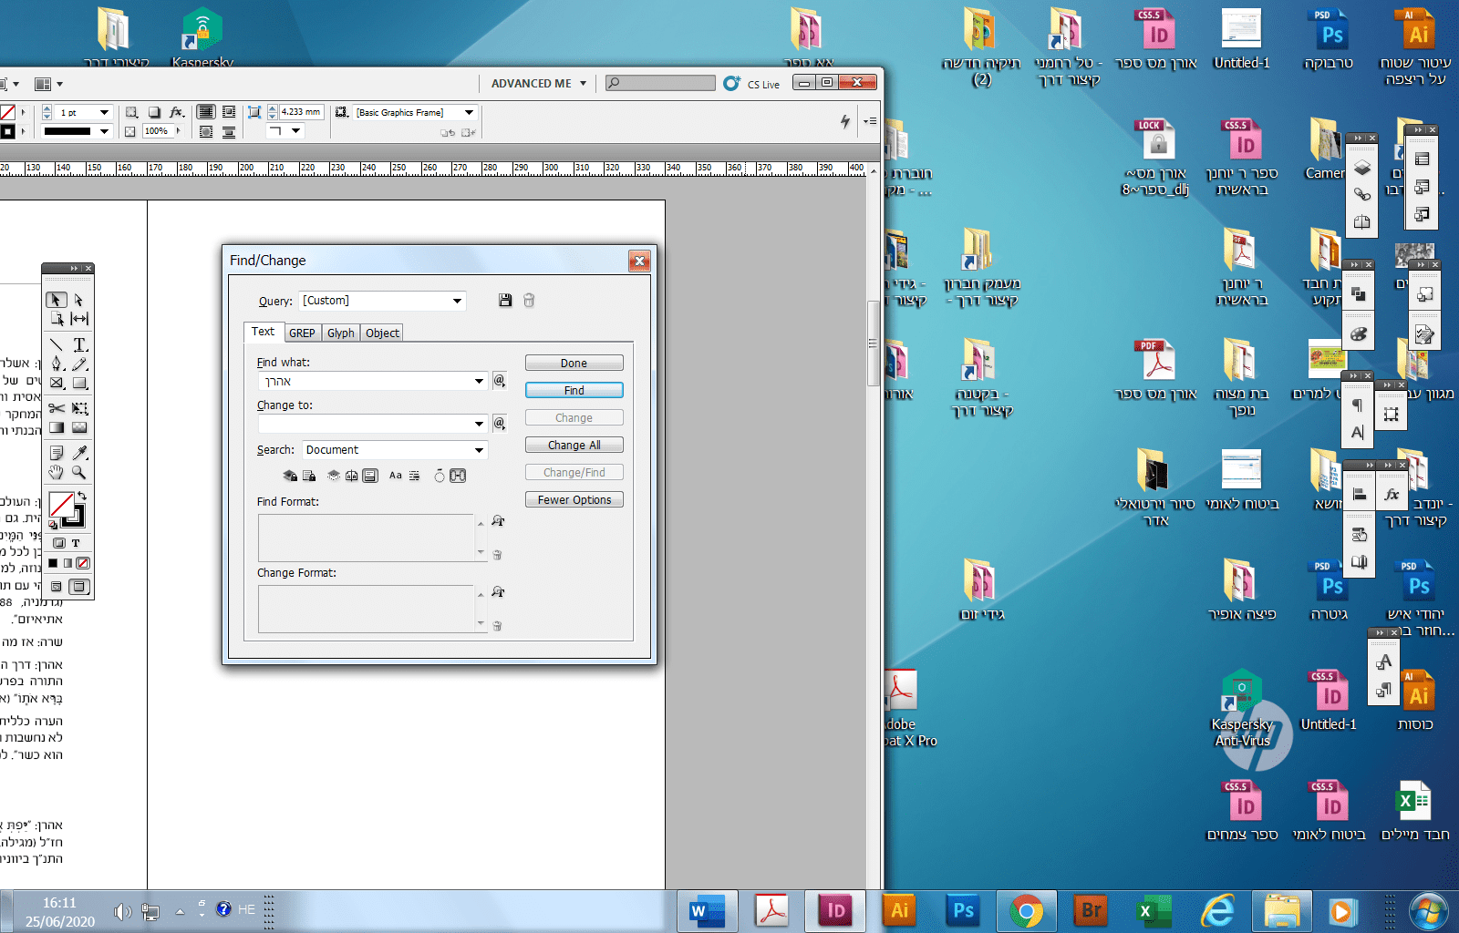Select the Zoom magnifier tool
Image resolution: width=1459 pixels, height=933 pixels.
pyautogui.click(x=79, y=472)
